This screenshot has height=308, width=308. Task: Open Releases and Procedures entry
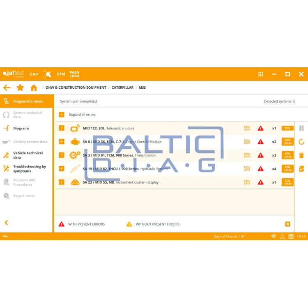click(27, 182)
